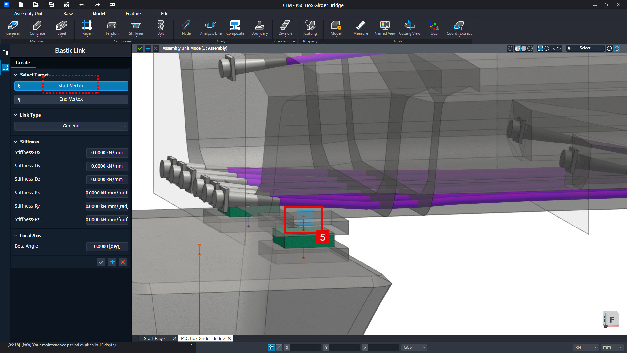Toggle rectangular selection mode in viewport

[x=540, y=48]
